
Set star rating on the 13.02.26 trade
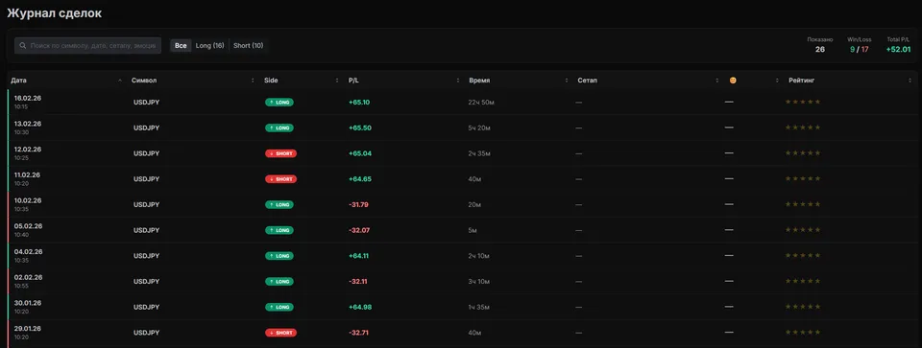point(803,128)
